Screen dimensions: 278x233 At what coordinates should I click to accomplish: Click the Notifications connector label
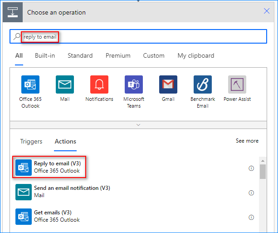(99, 99)
